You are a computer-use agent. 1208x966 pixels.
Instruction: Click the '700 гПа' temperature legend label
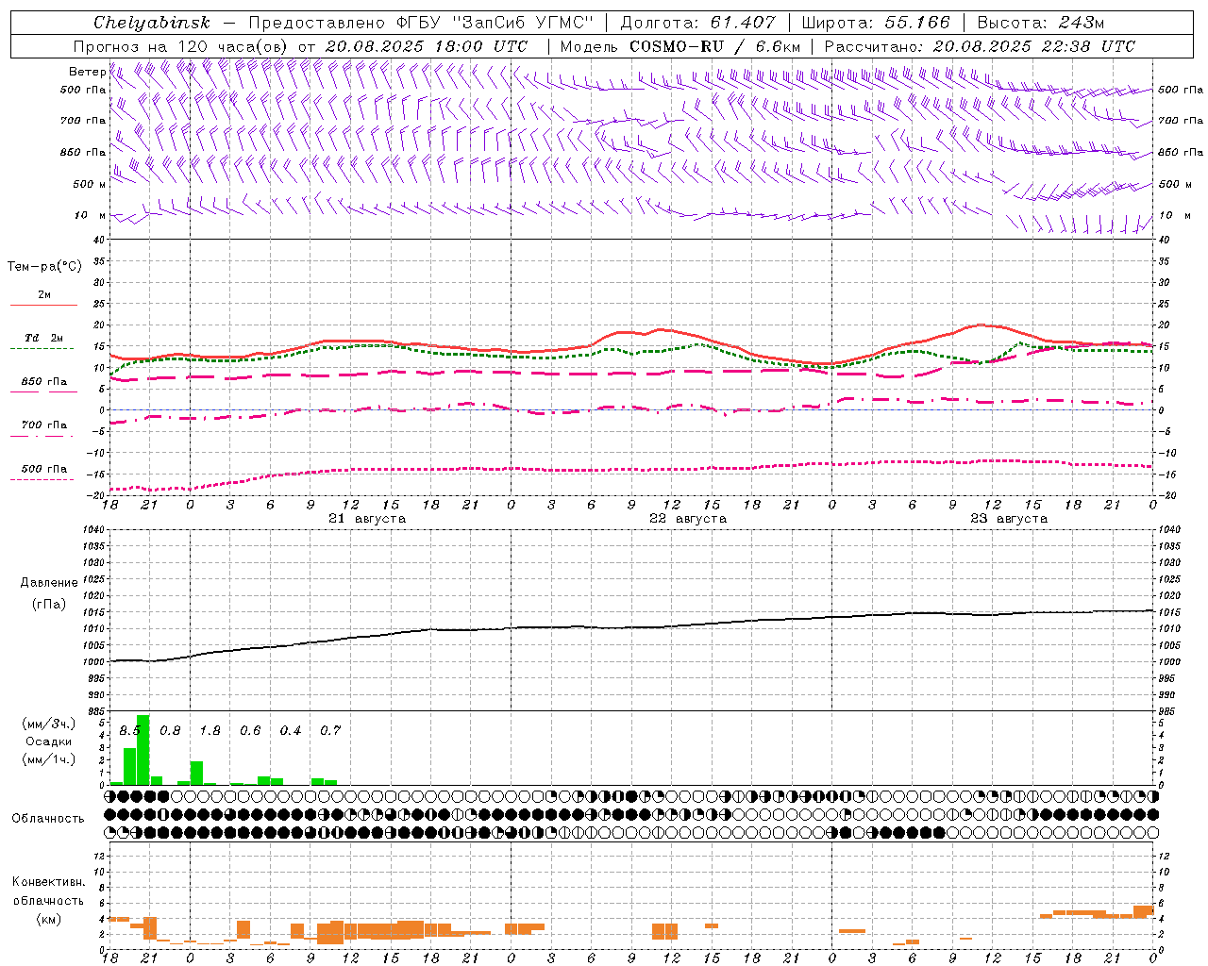(x=43, y=425)
